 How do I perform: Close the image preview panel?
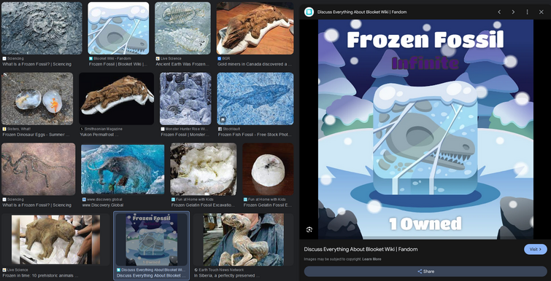(x=542, y=12)
